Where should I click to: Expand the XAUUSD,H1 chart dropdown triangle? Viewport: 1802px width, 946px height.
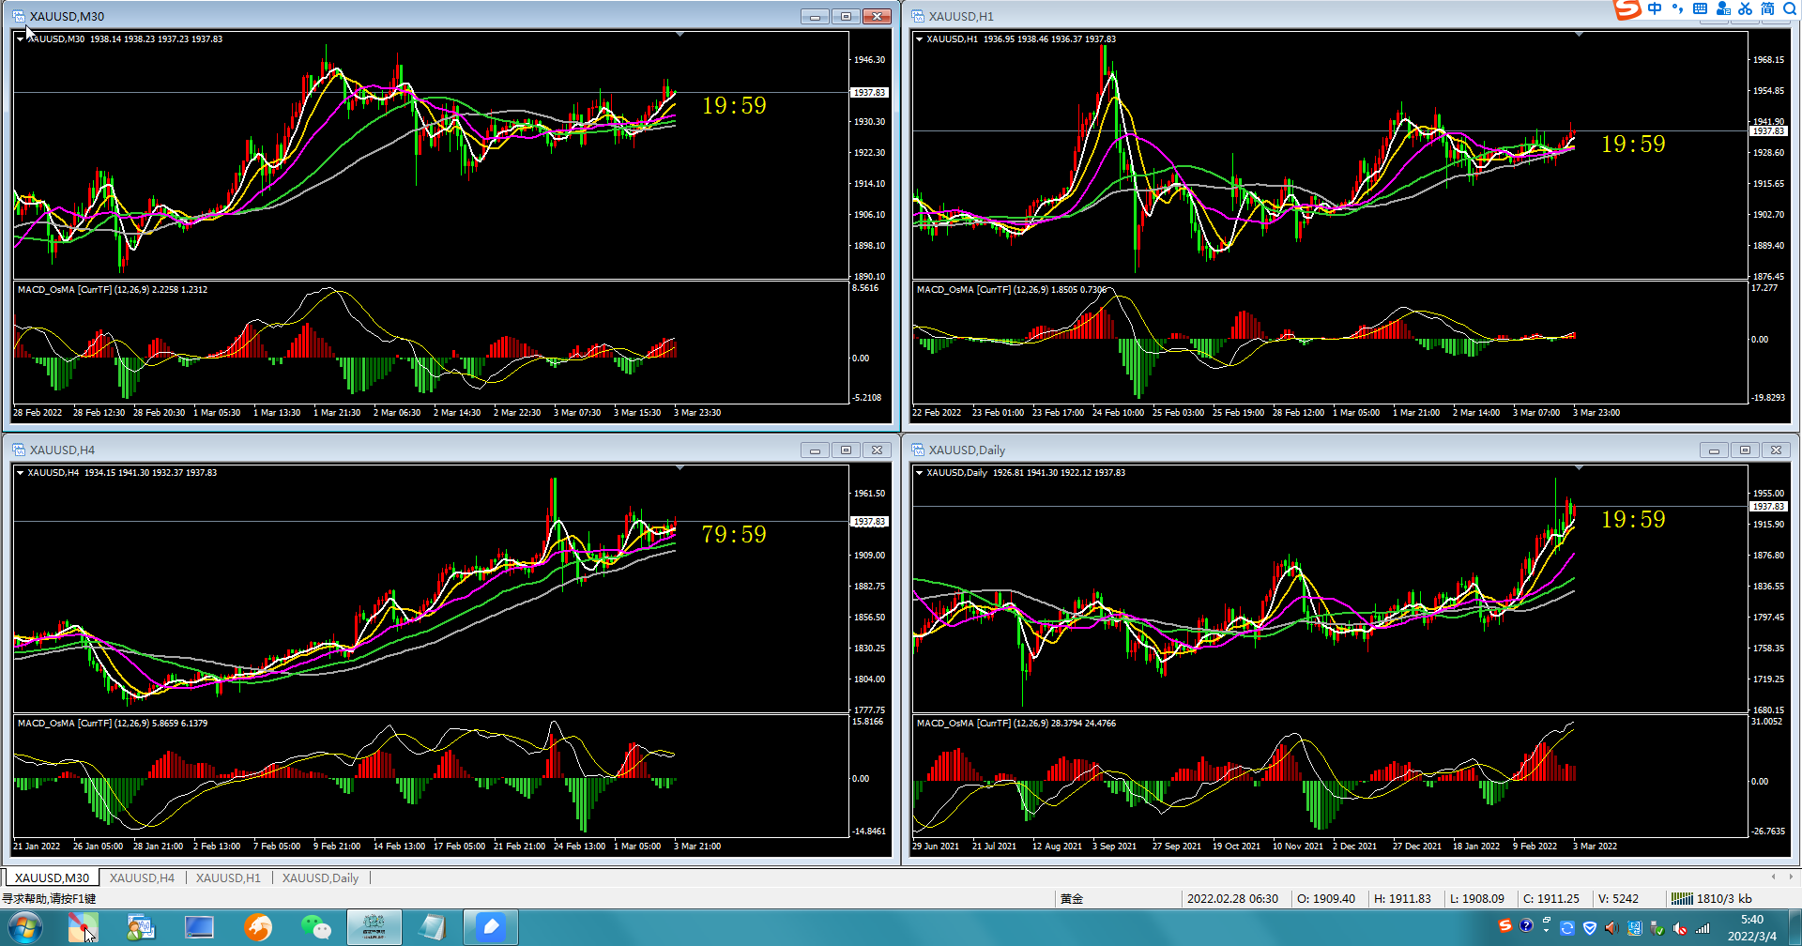pyautogui.click(x=919, y=39)
